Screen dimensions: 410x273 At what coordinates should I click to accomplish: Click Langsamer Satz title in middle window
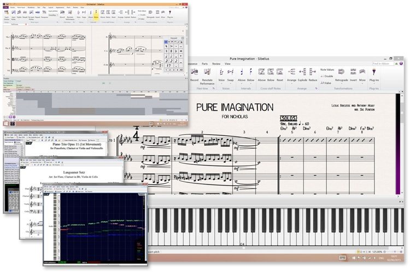[x=74, y=173]
